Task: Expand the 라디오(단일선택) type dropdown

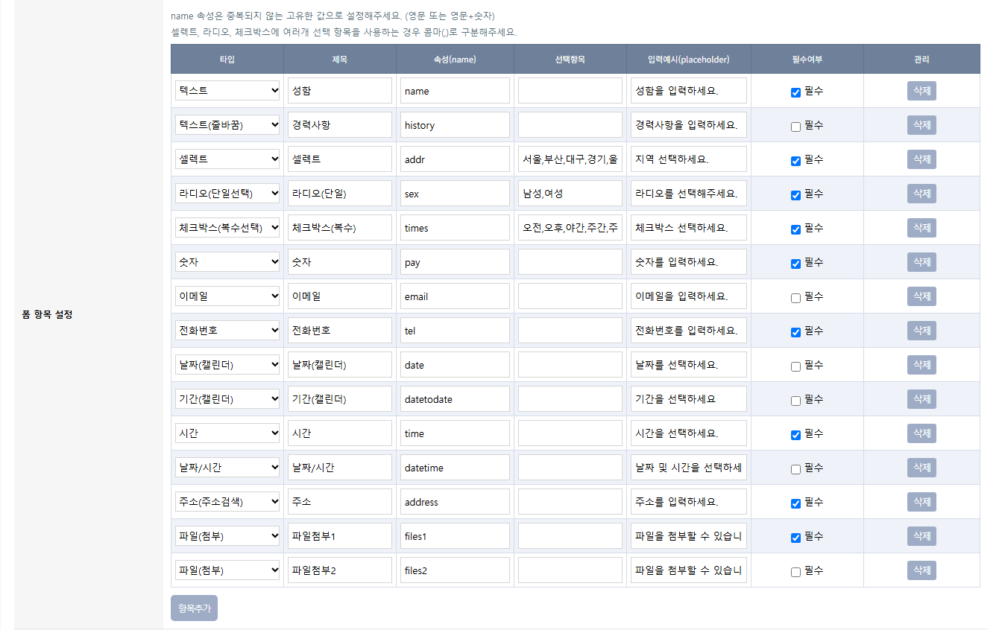Action: point(227,194)
